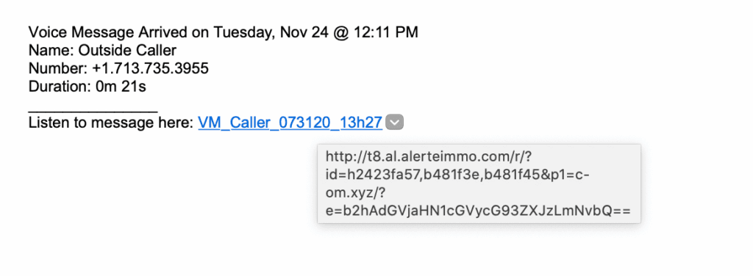
Task: Click the horizontal underscore separator line
Action: point(93,111)
